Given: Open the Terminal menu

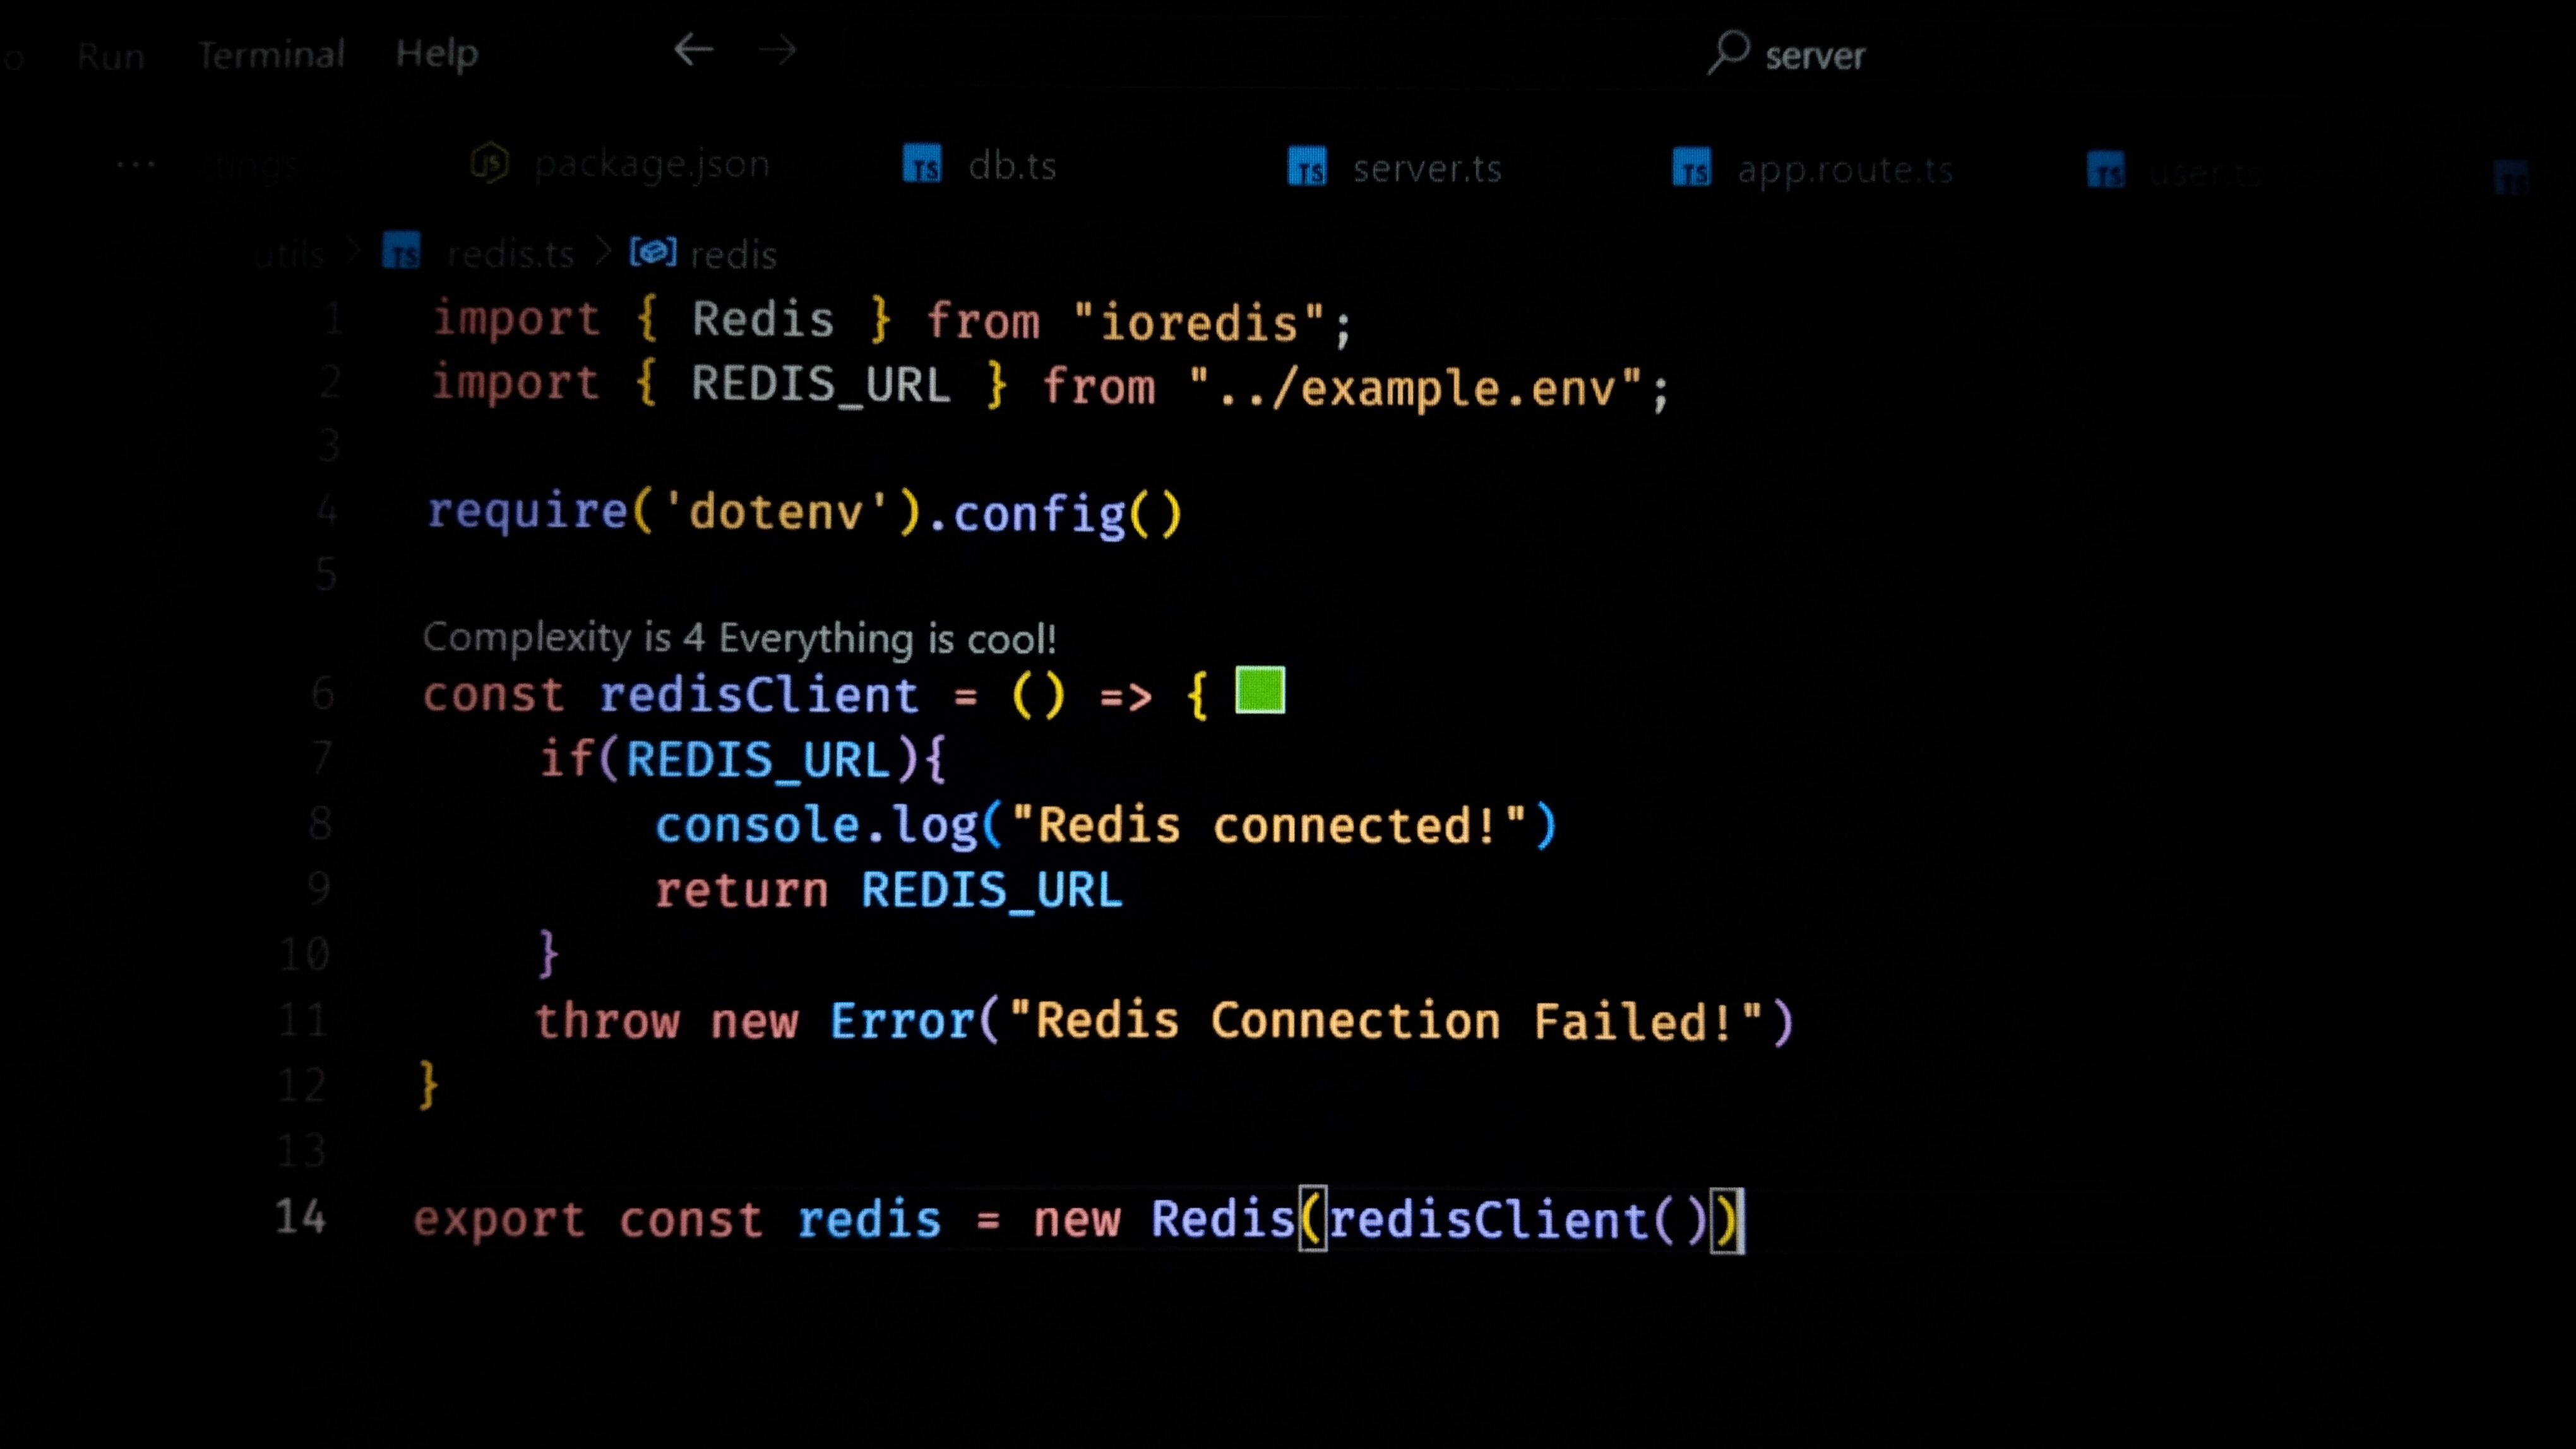Looking at the screenshot, I should coord(271,54).
